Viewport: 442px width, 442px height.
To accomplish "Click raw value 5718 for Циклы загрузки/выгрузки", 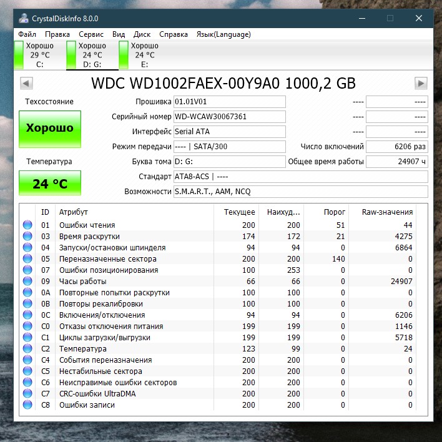I will 403,337.
